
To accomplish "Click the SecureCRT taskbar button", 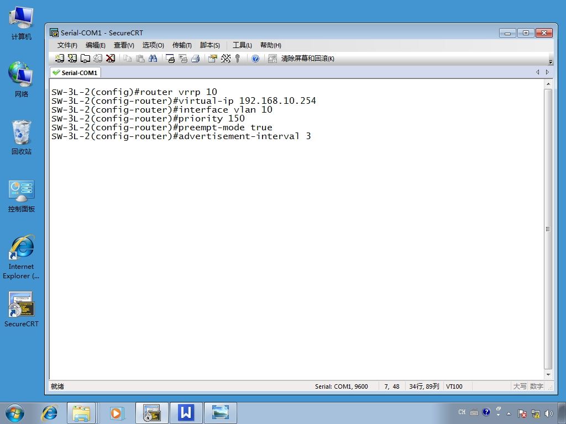I will click(152, 413).
